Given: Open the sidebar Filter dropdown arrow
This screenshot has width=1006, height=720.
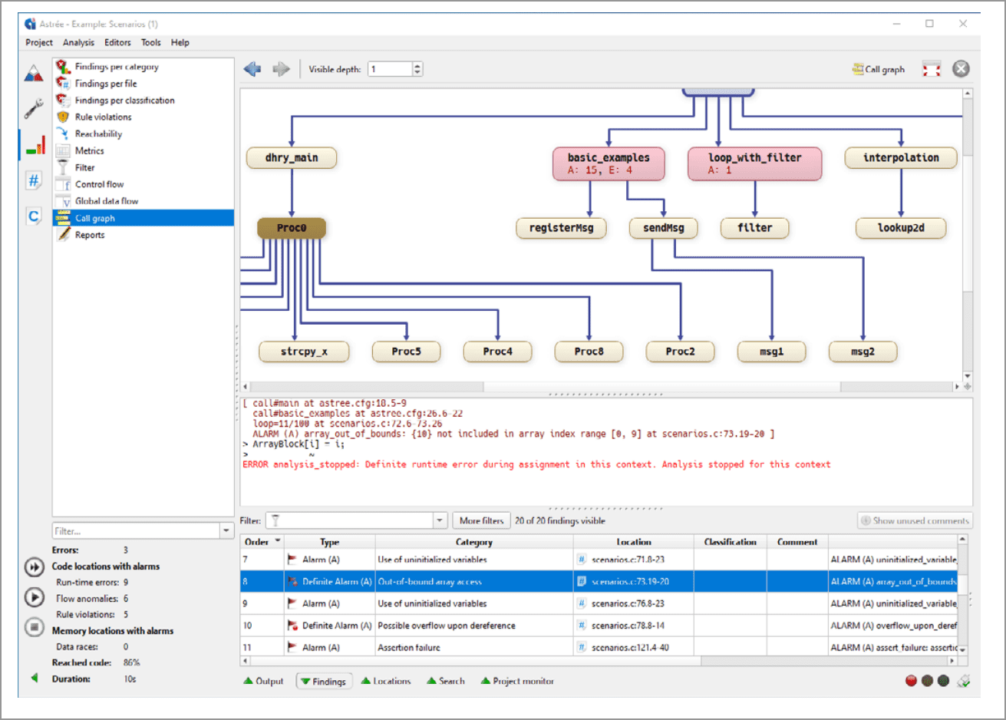Looking at the screenshot, I should (226, 530).
